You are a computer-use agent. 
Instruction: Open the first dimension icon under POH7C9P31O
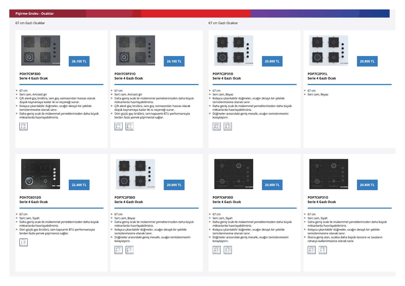coord(118,126)
